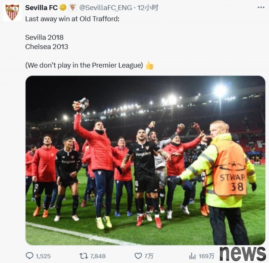Open the Sevilla FC display name link
269x263 pixels.
pyautogui.click(x=41, y=7)
